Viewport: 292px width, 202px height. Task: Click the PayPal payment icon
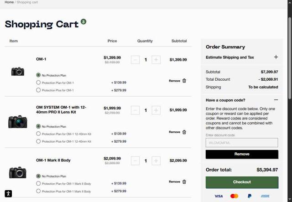[x=250, y=196]
